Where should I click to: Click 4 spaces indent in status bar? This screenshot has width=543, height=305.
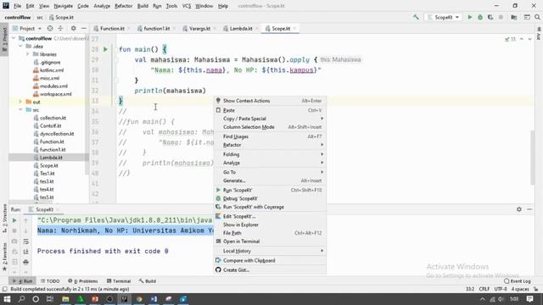click(520, 289)
